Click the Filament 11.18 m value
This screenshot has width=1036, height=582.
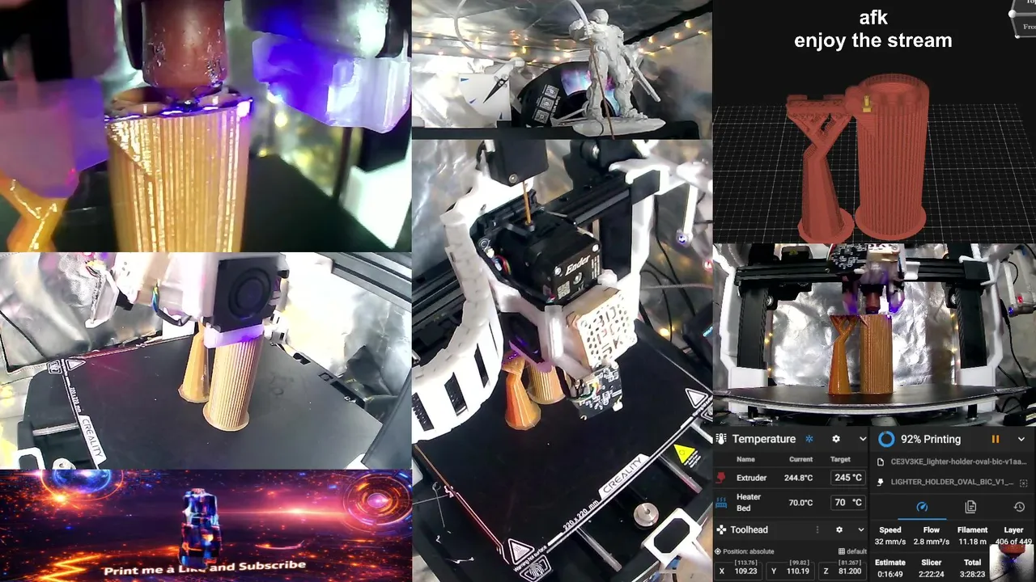972,542
